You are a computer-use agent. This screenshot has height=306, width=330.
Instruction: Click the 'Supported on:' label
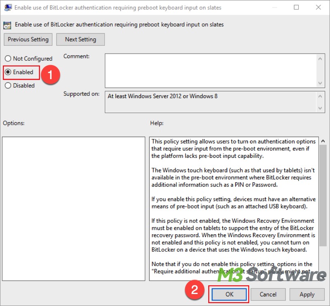tap(81, 94)
